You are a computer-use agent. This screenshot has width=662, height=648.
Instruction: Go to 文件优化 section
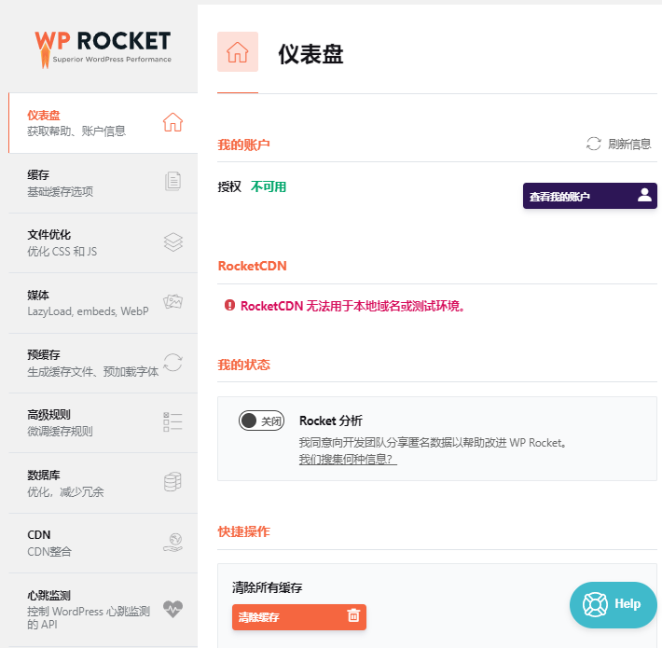tap(103, 243)
